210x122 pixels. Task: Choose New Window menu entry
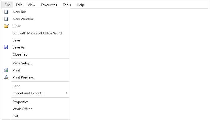(36, 19)
